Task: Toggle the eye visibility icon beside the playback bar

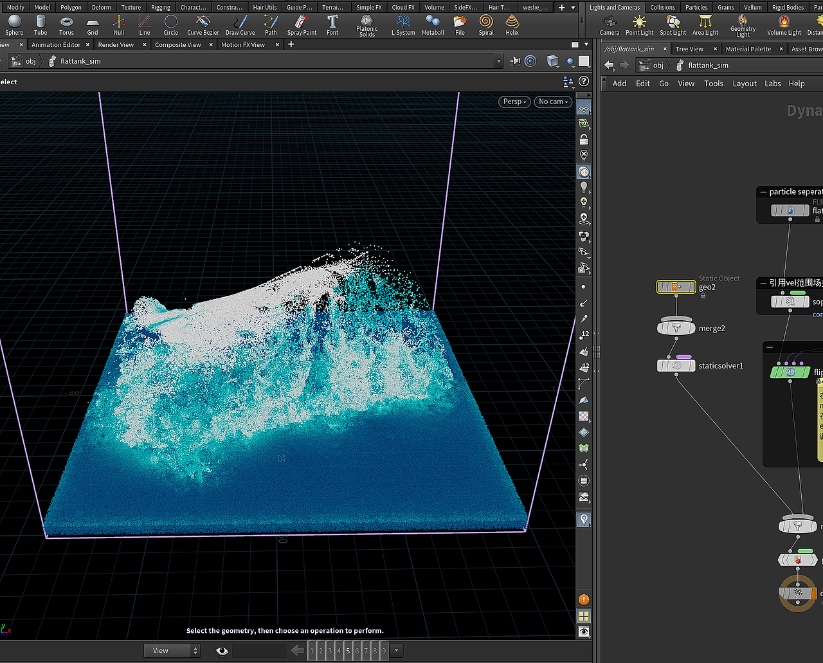Action: 222,651
